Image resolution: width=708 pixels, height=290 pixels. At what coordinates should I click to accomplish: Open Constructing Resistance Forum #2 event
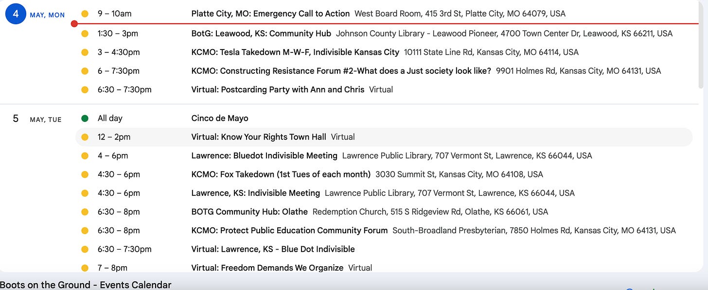(384, 71)
